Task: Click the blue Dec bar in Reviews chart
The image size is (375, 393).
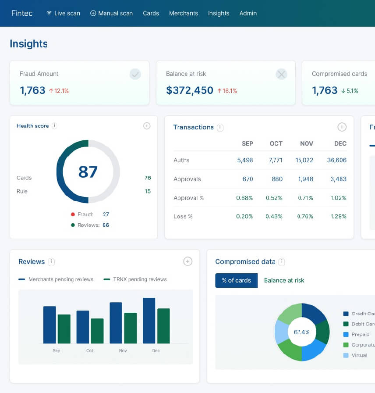Action: (x=149, y=321)
